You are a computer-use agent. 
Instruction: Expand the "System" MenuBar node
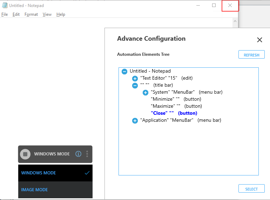tap(145, 93)
